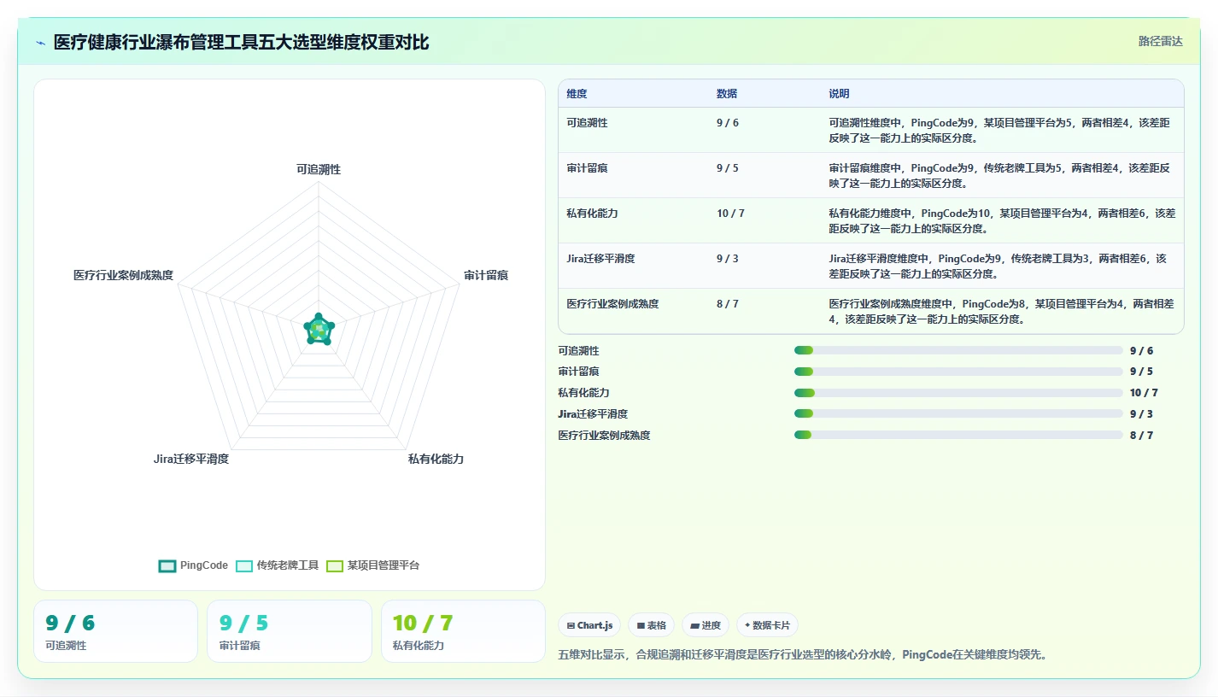Click the 私有化能力 radar axis label
The width and height of the screenshot is (1218, 697).
tap(436, 459)
